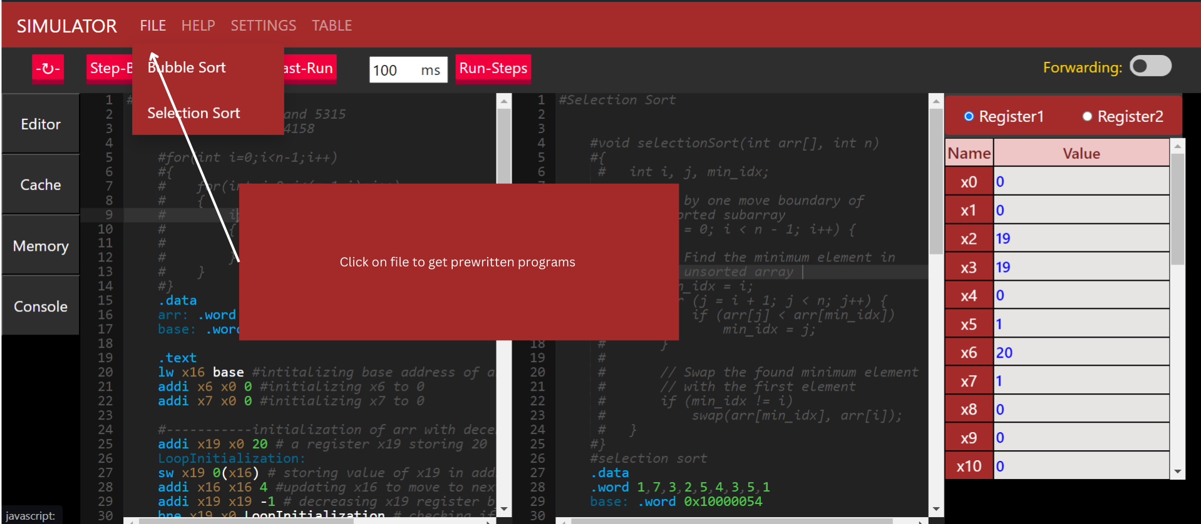Select the Register1 radio button
Image resolution: width=1201 pixels, height=524 pixels.
(969, 116)
